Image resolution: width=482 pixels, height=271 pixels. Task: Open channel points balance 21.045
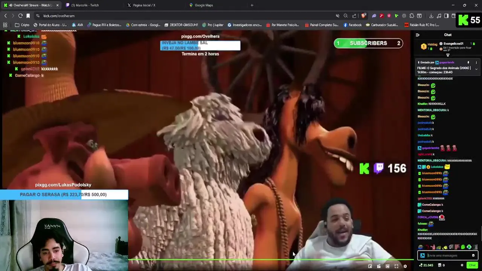[x=426, y=265]
